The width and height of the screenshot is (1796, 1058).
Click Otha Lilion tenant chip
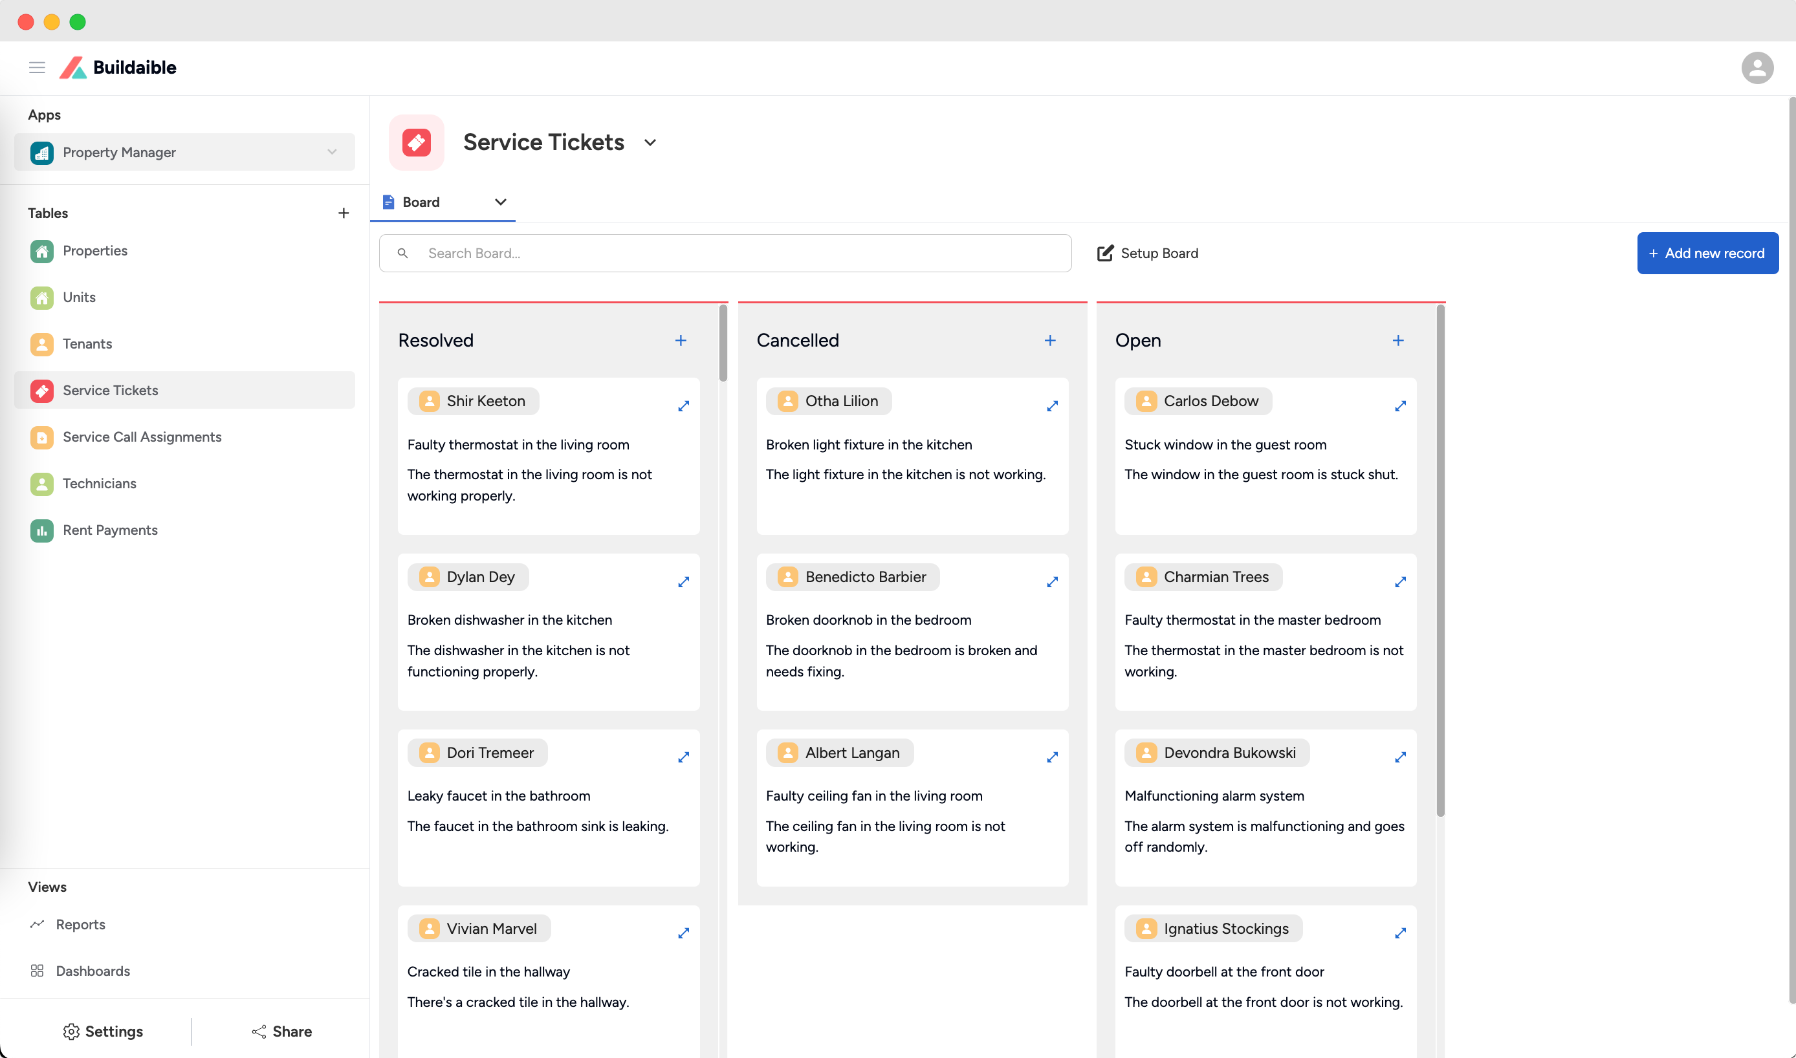click(828, 402)
